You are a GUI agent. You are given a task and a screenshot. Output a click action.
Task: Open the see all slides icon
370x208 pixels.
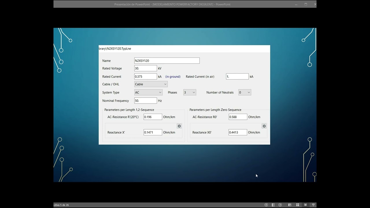pos(273,205)
